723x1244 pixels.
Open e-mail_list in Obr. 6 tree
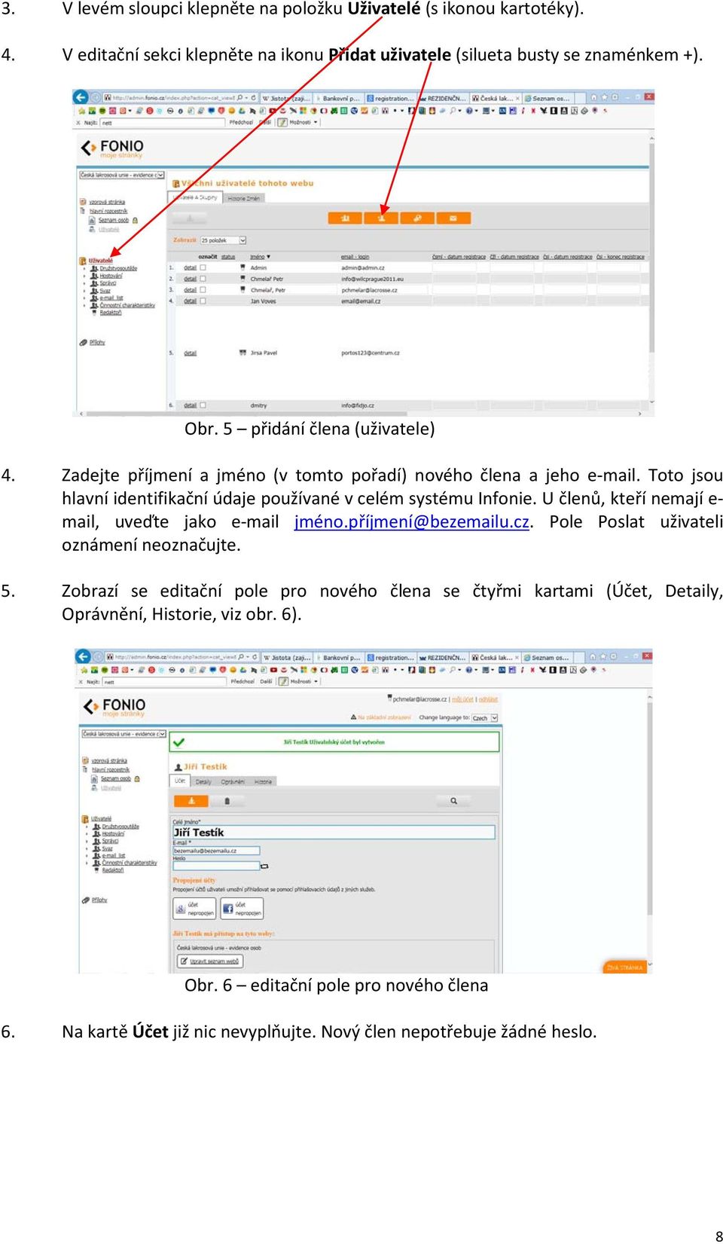114,855
